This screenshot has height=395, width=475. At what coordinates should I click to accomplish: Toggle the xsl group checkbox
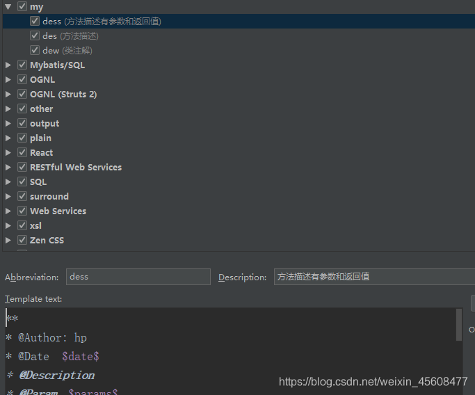(x=22, y=225)
